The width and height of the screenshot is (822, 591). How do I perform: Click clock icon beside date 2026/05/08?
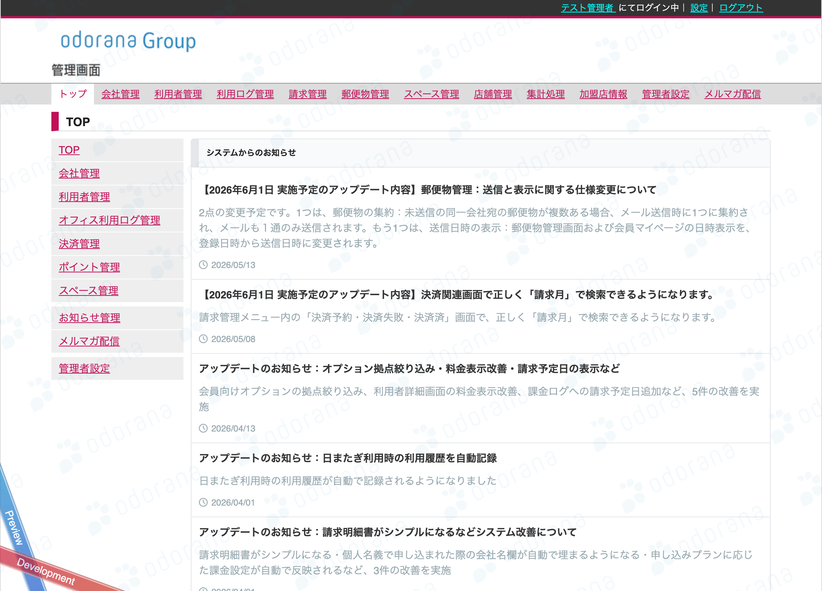tap(203, 339)
